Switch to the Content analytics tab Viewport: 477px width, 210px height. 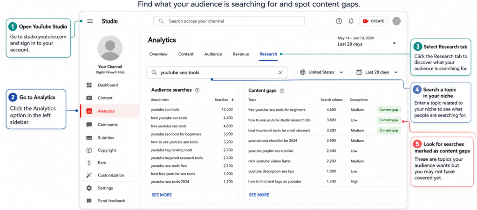[186, 54]
